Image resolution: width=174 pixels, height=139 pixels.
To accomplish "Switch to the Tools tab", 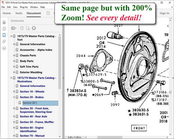I will point(19,13).
